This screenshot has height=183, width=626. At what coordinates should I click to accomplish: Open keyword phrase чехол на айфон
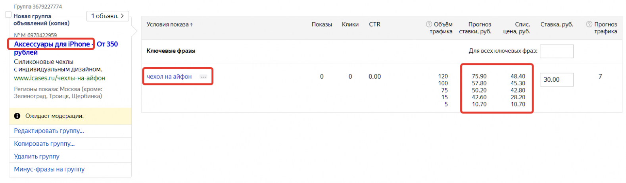tap(169, 77)
